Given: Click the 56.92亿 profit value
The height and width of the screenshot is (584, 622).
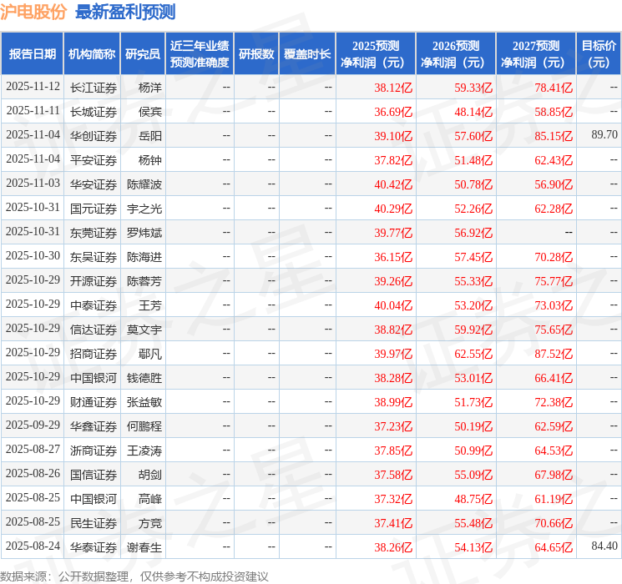Looking at the screenshot, I should pos(473,233).
